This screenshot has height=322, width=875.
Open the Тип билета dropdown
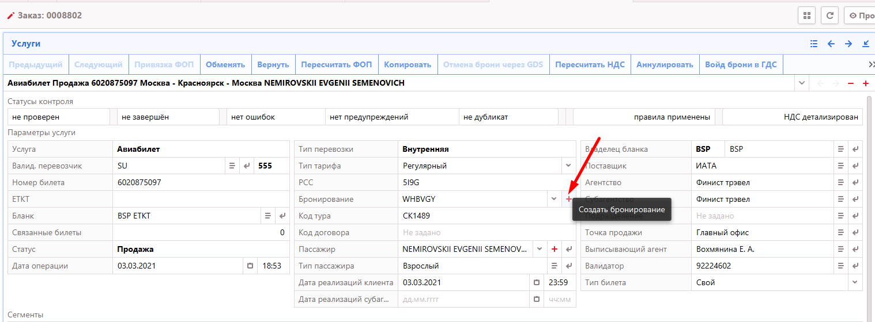click(x=855, y=282)
